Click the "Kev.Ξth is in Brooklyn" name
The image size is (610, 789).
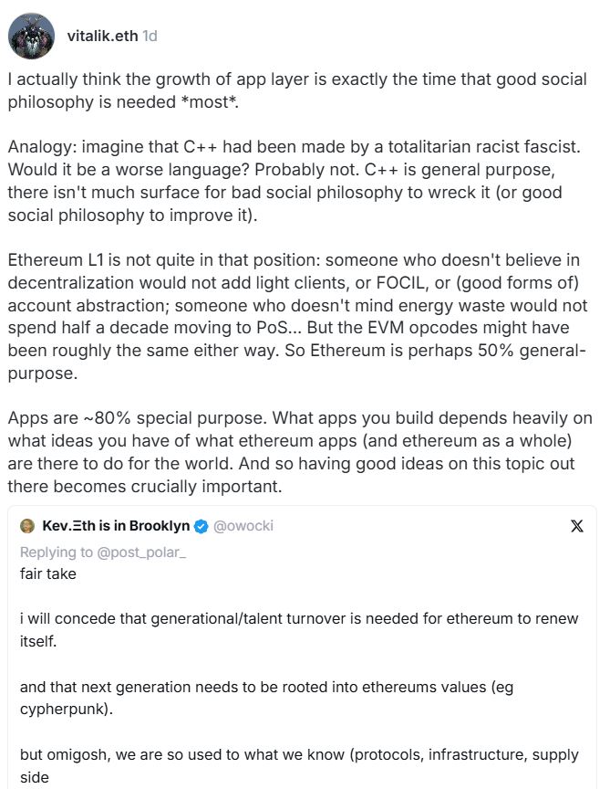[x=116, y=526]
